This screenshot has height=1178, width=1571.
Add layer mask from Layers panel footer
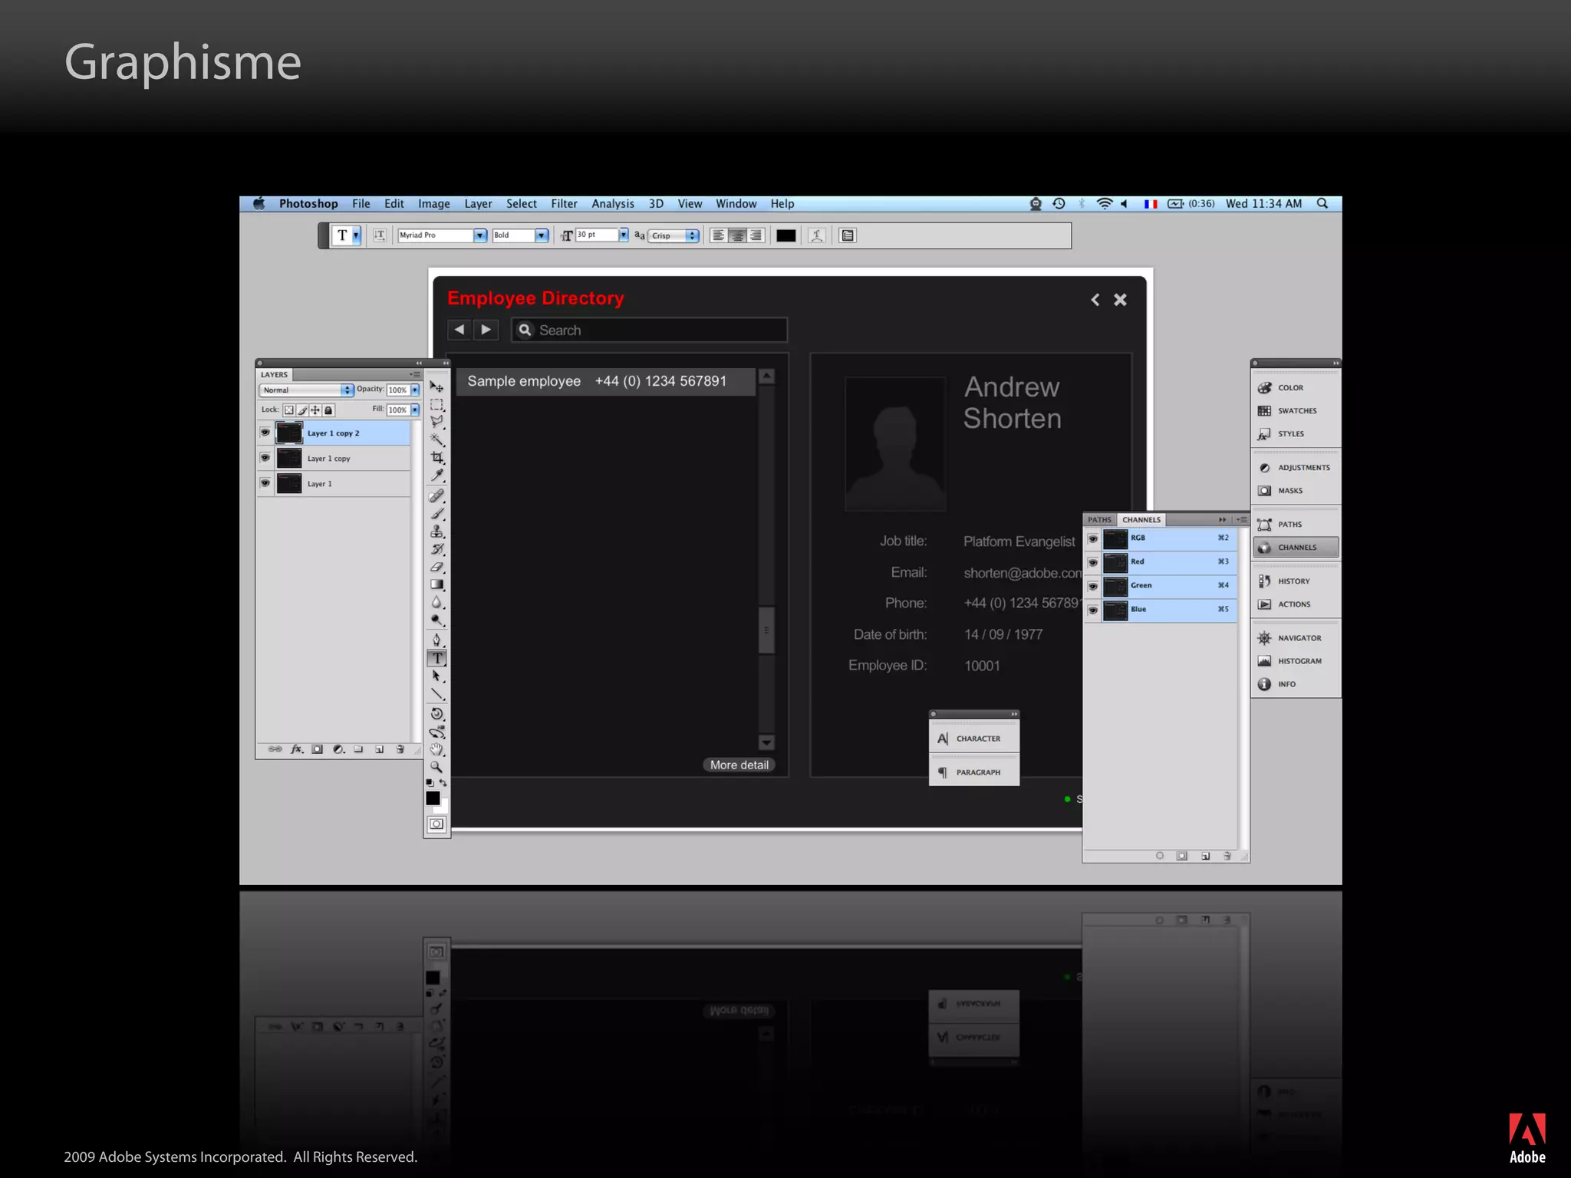click(x=317, y=749)
